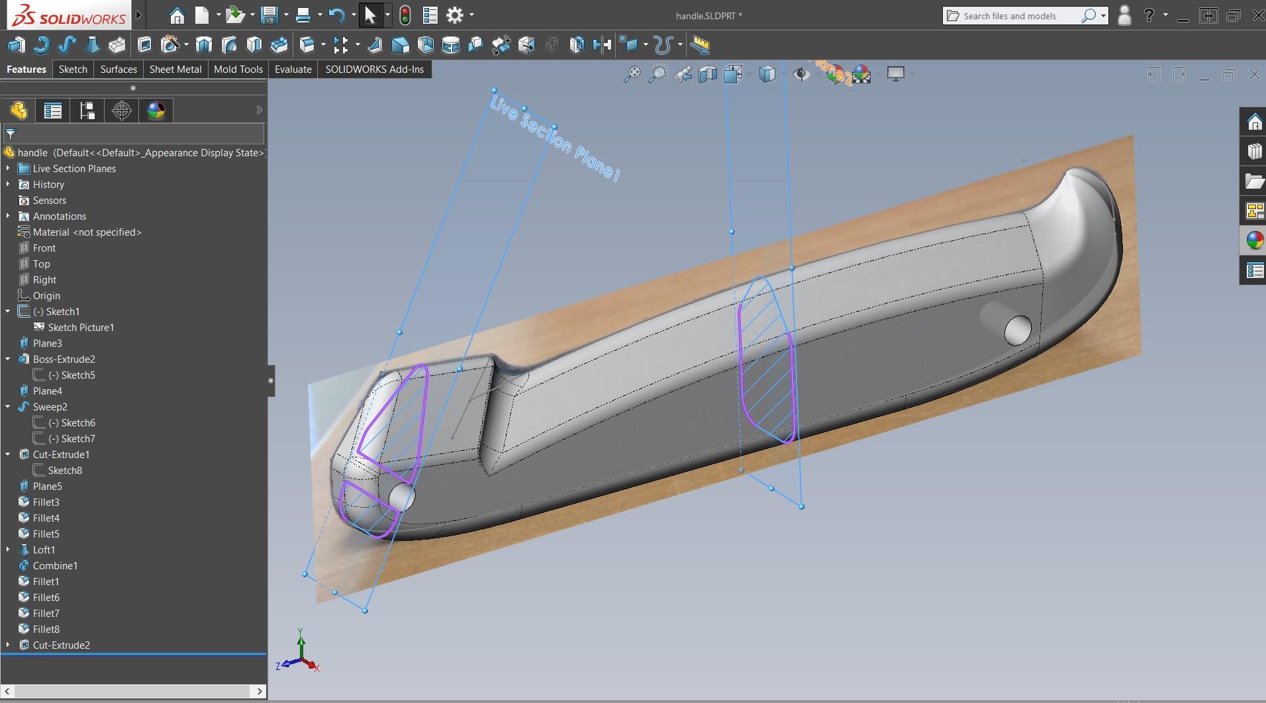The image size is (1266, 703).
Task: Switch to the Mold Tools tab
Action: click(238, 69)
